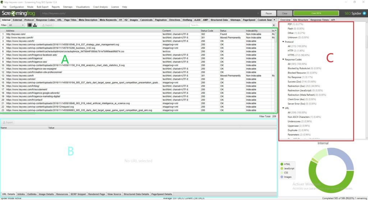368x200 pixels.
Task: Click the crawl progress bar
Action: click(x=316, y=13)
